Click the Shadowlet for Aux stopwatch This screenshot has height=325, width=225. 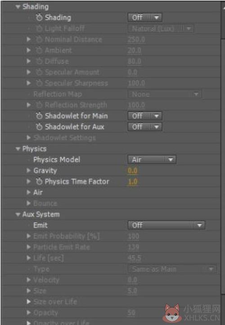[39, 127]
